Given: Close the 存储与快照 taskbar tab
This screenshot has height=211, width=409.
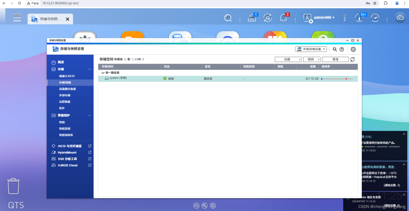Looking at the screenshot, I should point(67,19).
